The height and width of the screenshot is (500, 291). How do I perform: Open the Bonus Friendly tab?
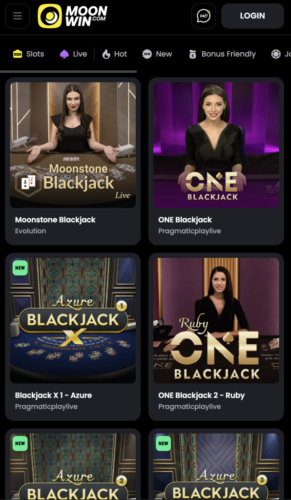pos(222,54)
